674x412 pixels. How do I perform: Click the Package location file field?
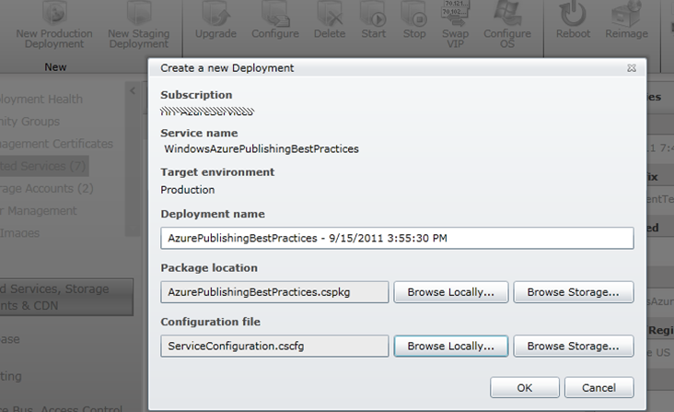[274, 292]
